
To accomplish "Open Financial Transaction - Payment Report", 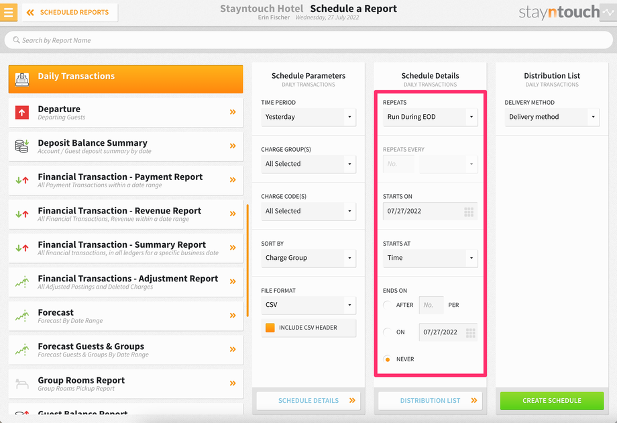I will click(126, 181).
